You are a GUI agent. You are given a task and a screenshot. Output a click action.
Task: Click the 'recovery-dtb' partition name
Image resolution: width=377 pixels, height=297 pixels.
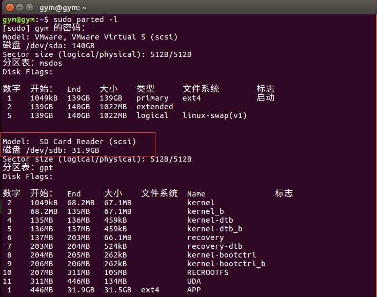click(x=215, y=247)
